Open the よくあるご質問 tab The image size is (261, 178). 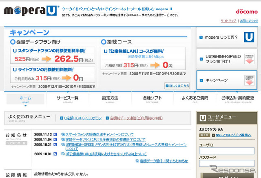click(195, 99)
